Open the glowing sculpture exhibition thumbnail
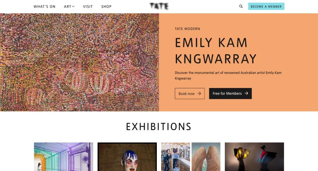 click(254, 157)
